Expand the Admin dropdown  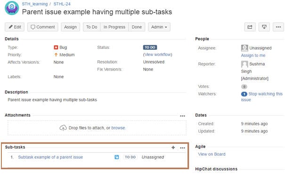tap(159, 27)
